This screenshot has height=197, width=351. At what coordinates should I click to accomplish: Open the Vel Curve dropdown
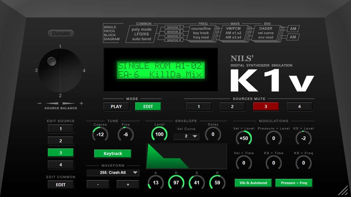click(x=186, y=136)
